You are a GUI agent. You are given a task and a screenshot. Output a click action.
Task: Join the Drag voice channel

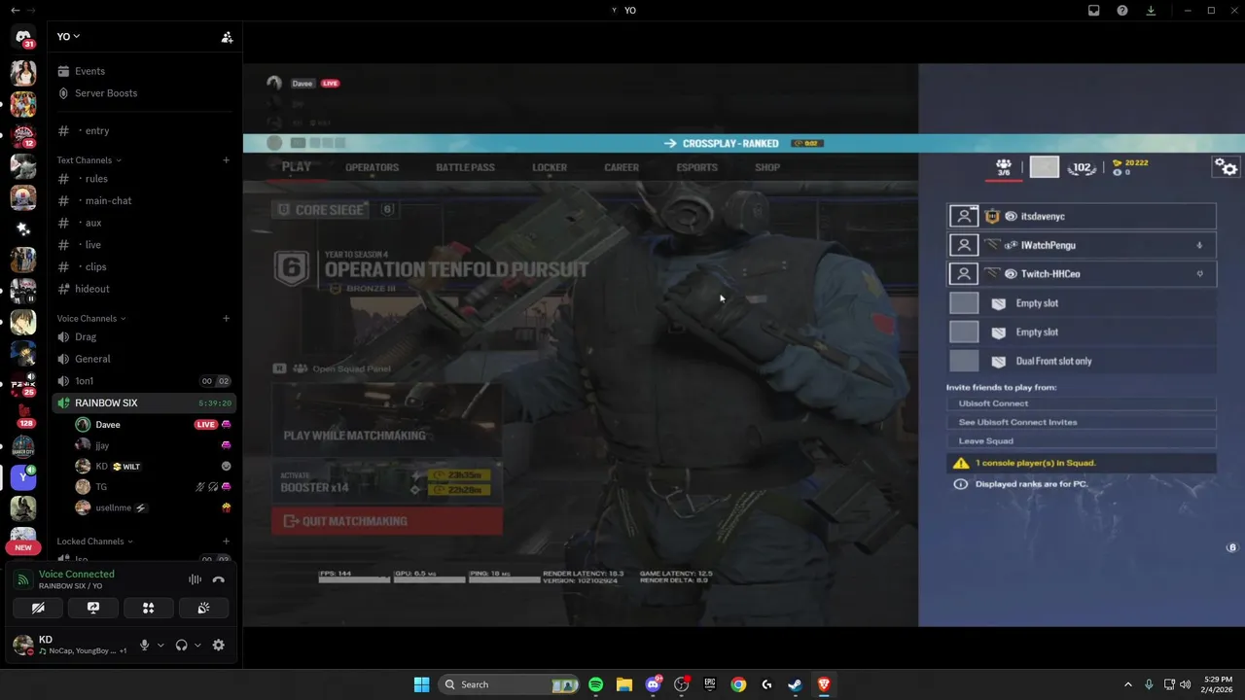click(x=144, y=337)
